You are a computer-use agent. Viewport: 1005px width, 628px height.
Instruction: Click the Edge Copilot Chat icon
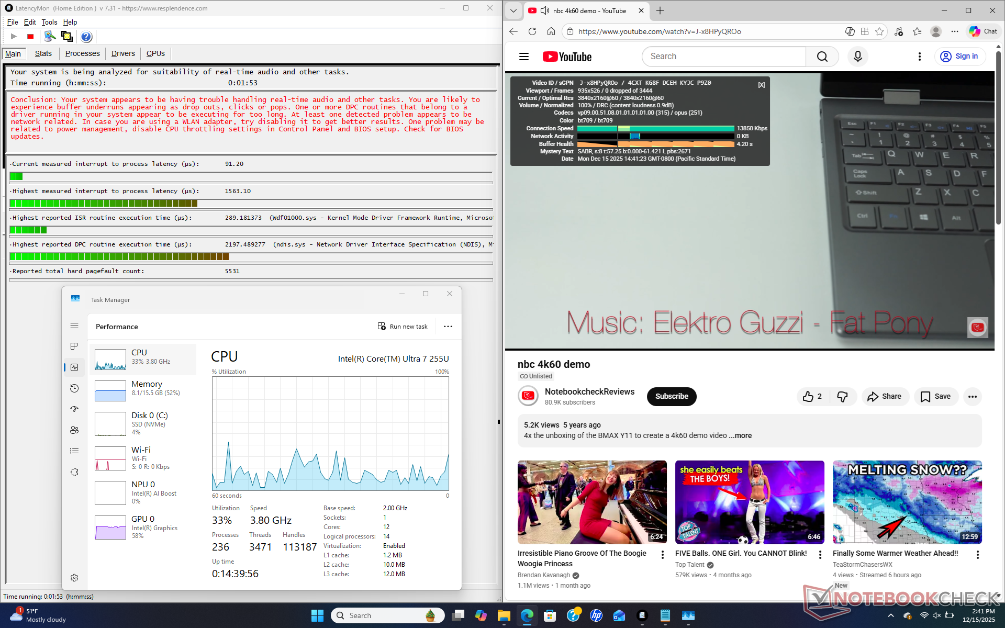pos(982,31)
